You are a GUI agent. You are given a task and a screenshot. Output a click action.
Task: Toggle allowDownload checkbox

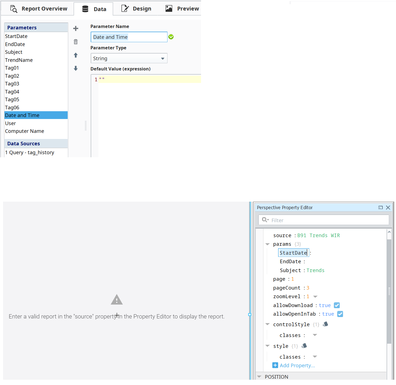(x=337, y=305)
